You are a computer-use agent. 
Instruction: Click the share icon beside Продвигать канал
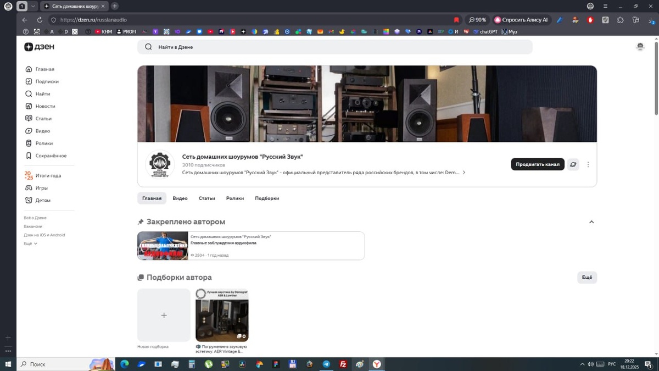(x=573, y=164)
